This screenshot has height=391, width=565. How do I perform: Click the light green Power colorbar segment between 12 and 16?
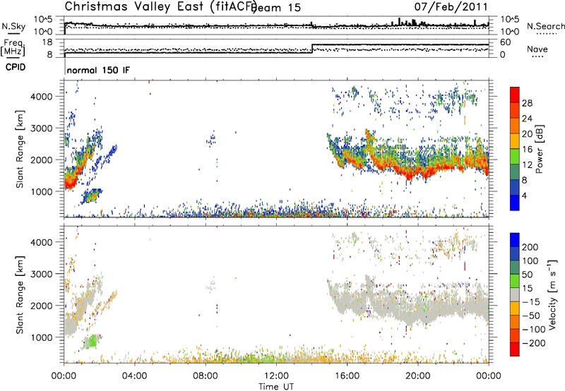(515, 157)
